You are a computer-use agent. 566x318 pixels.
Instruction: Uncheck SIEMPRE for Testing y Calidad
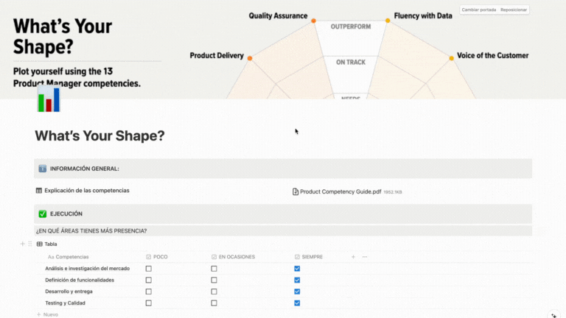[297, 303]
